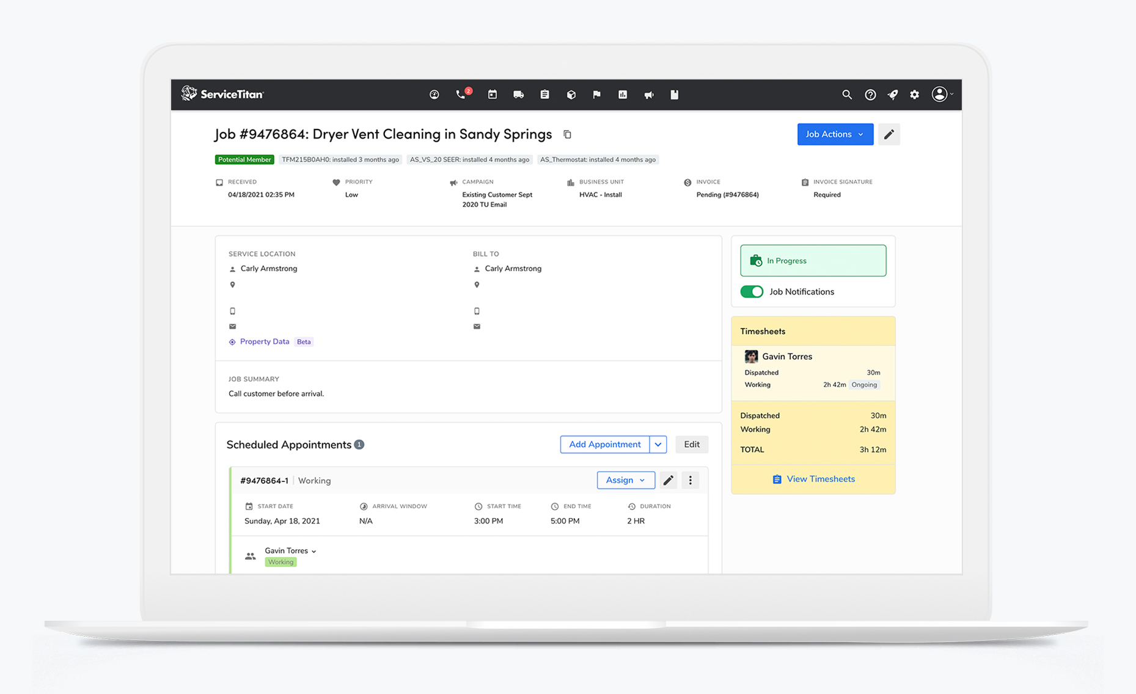
Task: Select Gavin Torres name in Timesheets panel
Action: coord(787,357)
